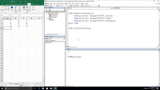The height and width of the screenshot is (90, 160).
Task: Open the Name Box dropdown arrow
Action: tap(8, 15)
